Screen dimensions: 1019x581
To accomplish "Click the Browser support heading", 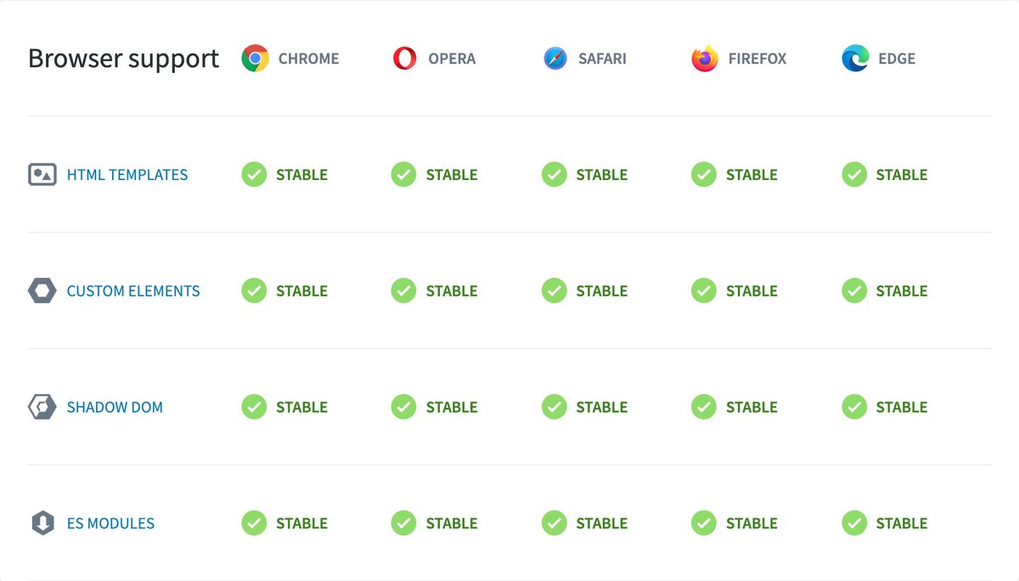I will 124,59.
